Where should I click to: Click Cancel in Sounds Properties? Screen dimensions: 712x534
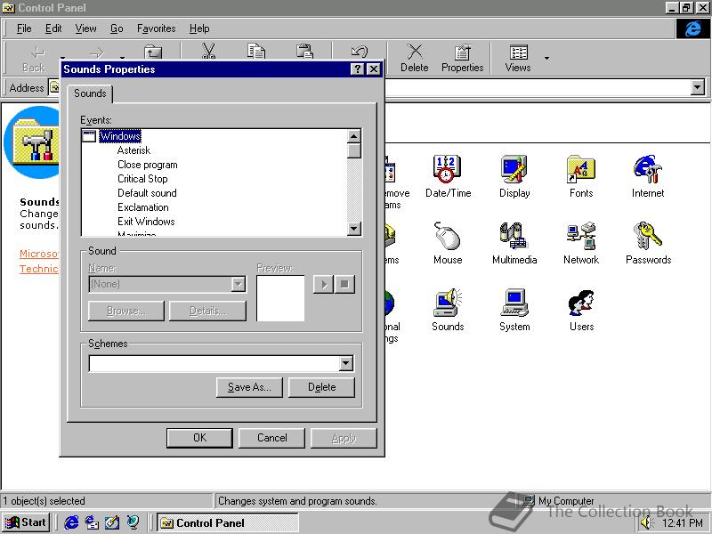[272, 438]
